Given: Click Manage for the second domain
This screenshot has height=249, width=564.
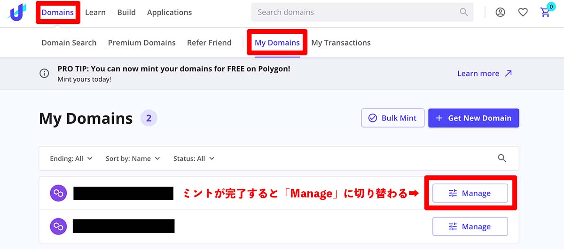Looking at the screenshot, I should (x=470, y=226).
